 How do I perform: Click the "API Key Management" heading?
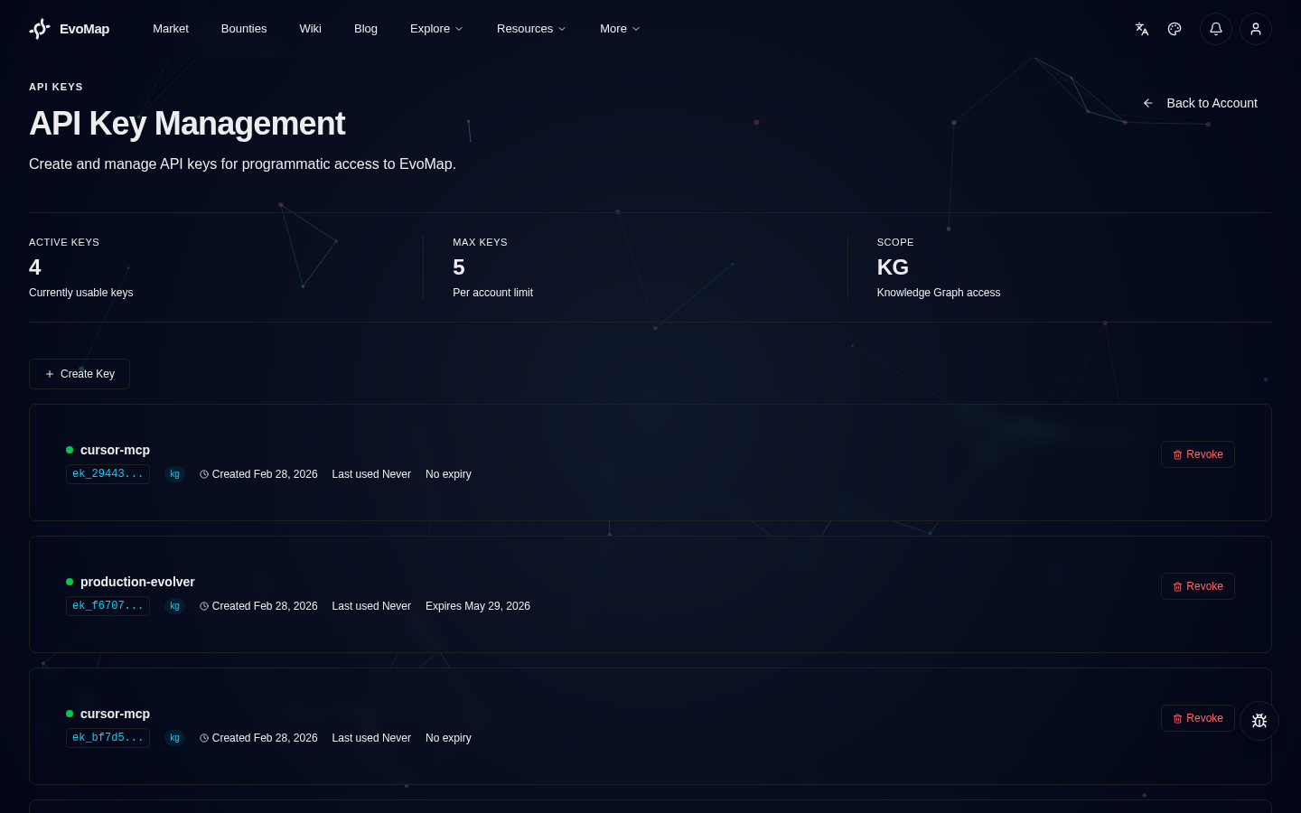point(187,124)
